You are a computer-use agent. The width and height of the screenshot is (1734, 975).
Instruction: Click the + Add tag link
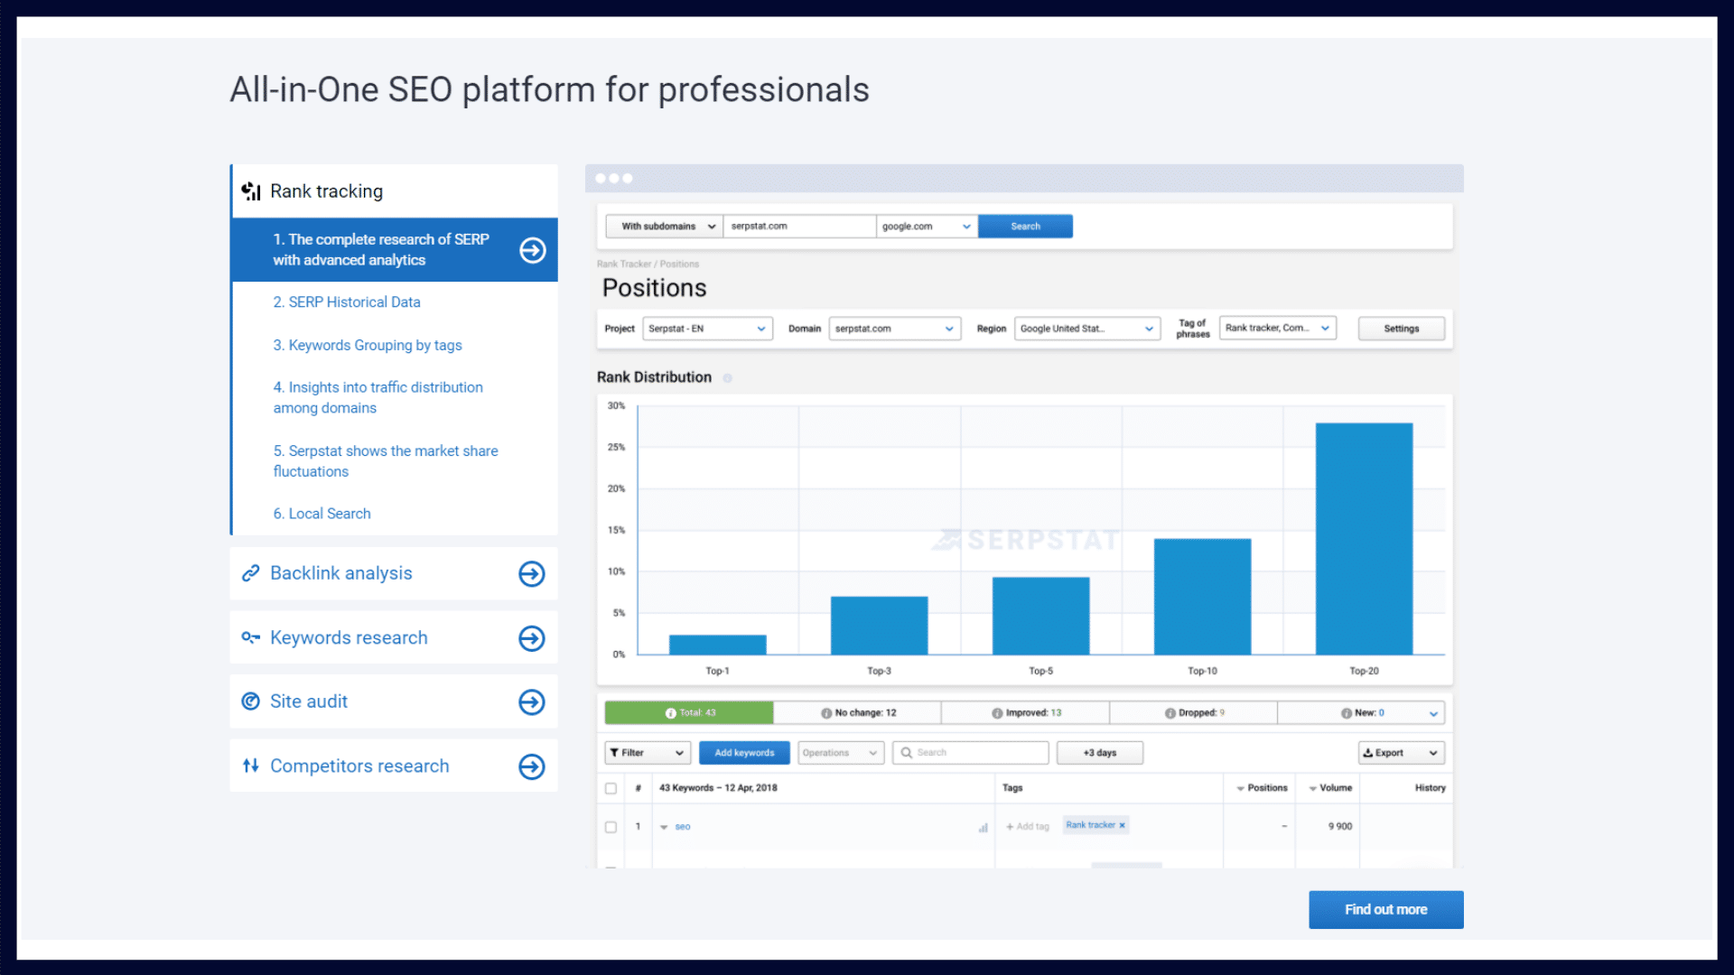click(1028, 827)
